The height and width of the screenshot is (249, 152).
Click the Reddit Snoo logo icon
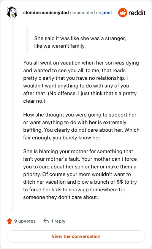(123, 13)
